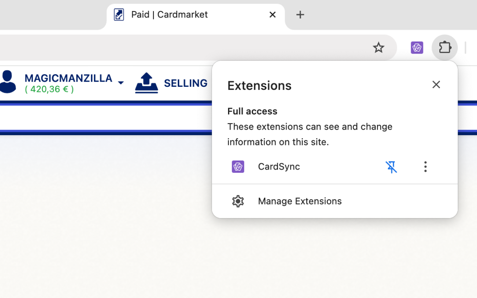Select the purple CardSync icon in the popup

tap(238, 167)
